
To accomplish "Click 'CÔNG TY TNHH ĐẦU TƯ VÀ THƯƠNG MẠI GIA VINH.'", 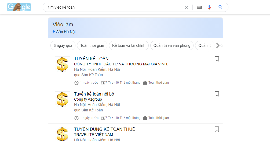I will [x=121, y=64].
